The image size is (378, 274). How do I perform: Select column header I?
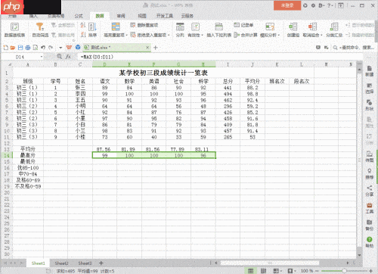tap(228, 64)
